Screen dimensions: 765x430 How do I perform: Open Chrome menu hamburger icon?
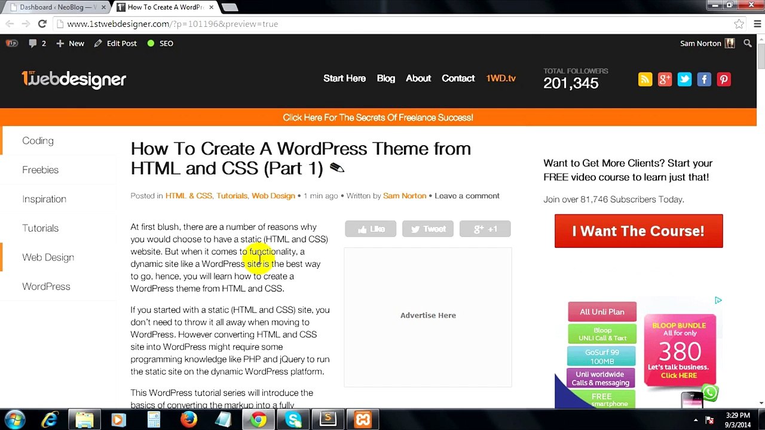(757, 24)
